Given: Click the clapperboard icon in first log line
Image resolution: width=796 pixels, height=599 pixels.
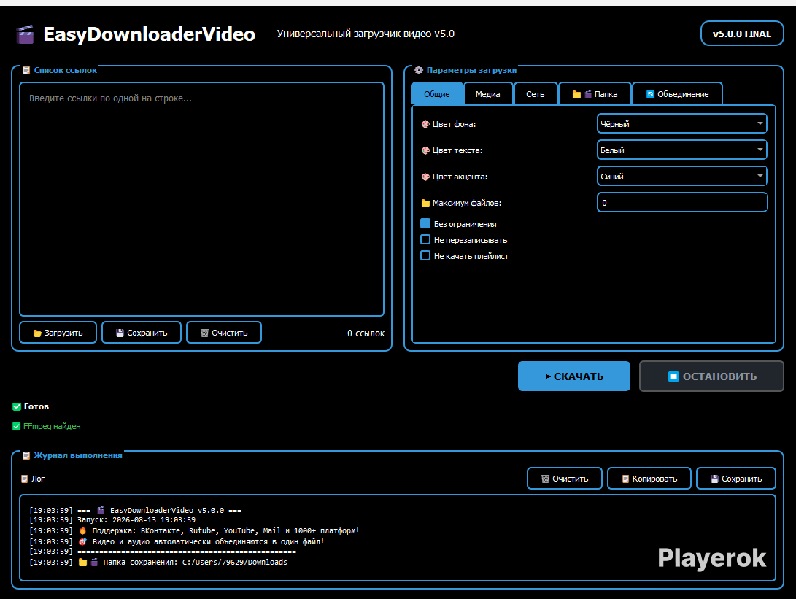Looking at the screenshot, I should tap(101, 510).
